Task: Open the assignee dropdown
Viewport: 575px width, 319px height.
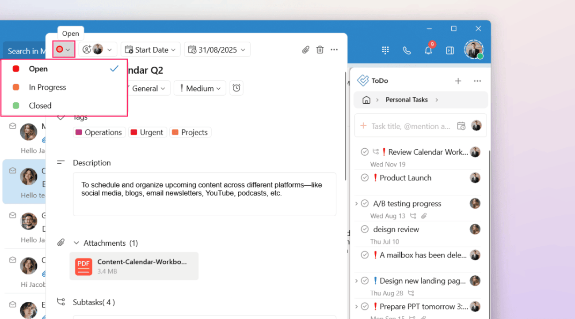Action: pyautogui.click(x=98, y=49)
